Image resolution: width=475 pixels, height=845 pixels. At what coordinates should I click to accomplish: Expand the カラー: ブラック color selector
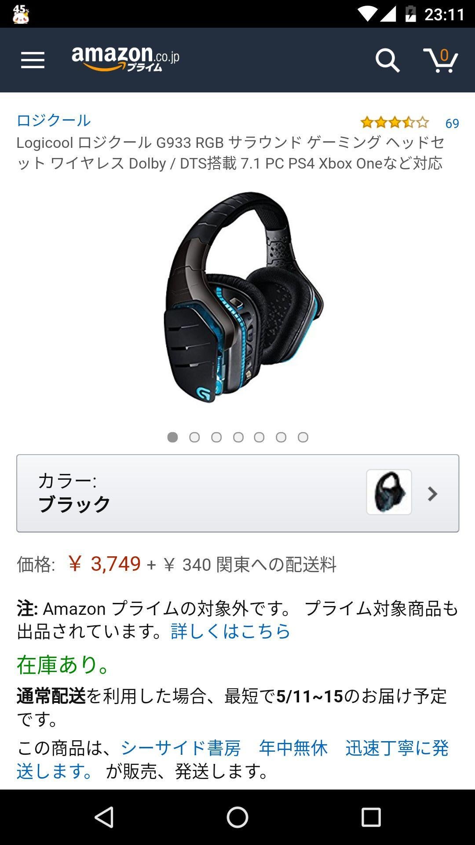tap(237, 493)
